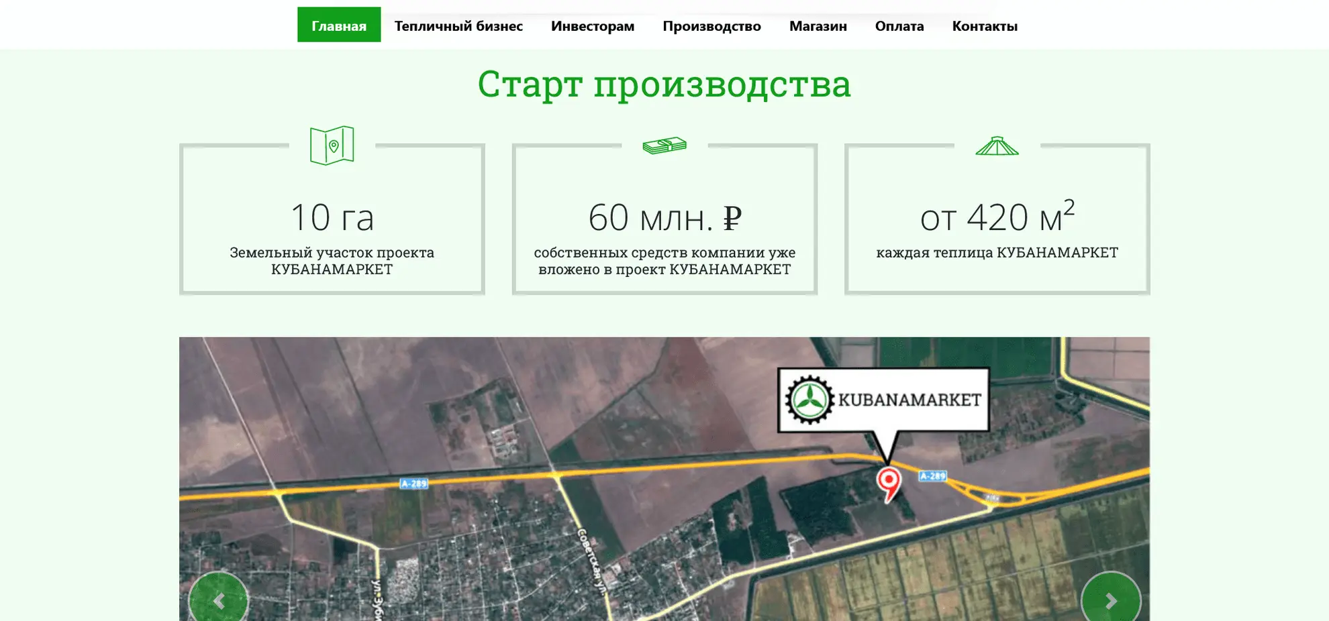
Task: Click the red location pin on map
Action: point(889,482)
